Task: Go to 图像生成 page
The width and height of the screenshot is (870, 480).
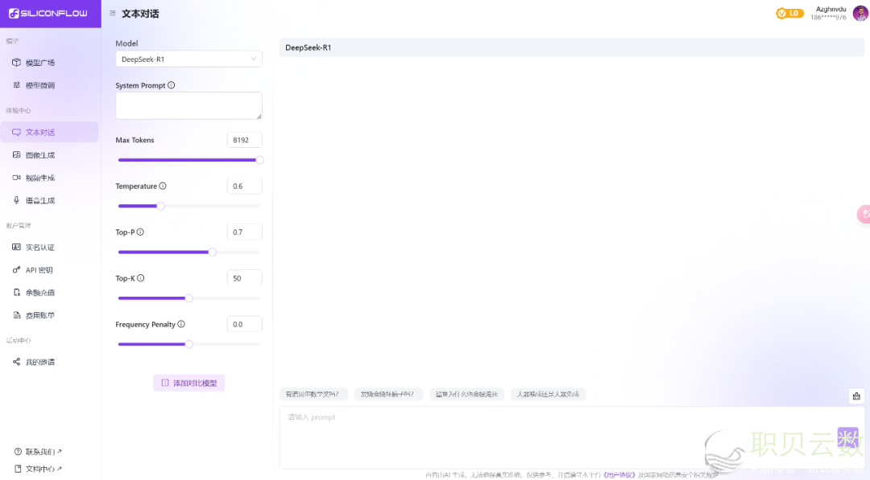Action: pos(39,155)
